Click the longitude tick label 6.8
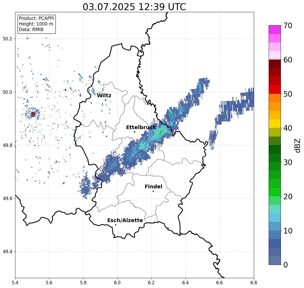This screenshot has height=288, width=304. 254,283
